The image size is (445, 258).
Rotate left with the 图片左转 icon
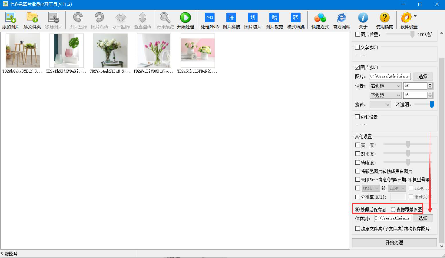(78, 18)
